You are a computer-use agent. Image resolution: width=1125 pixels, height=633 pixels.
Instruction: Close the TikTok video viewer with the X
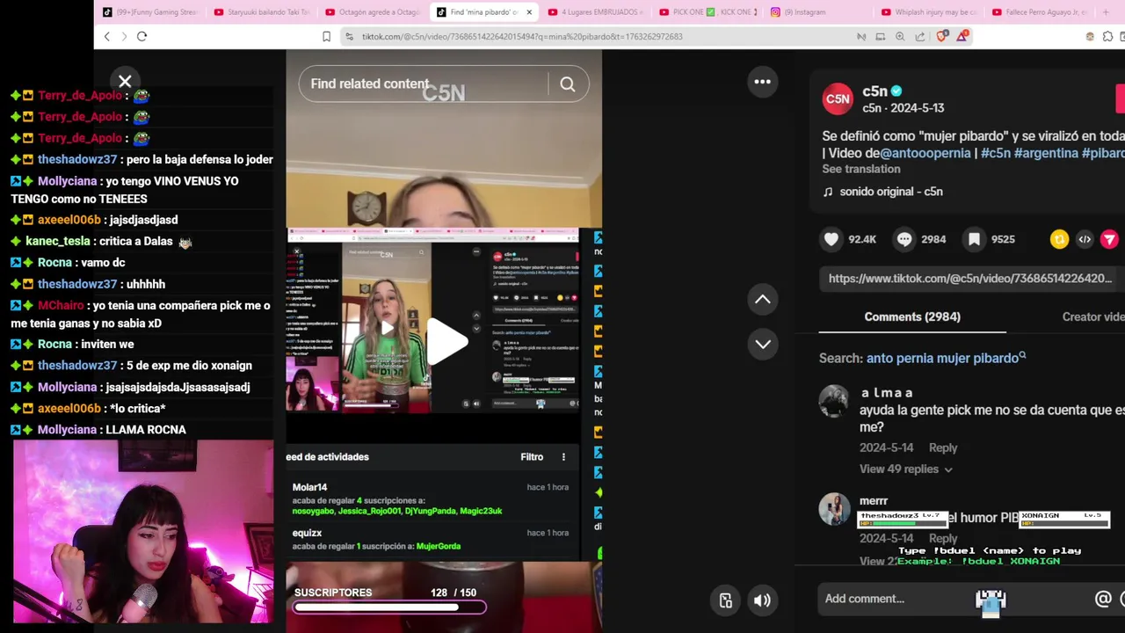coord(125,82)
